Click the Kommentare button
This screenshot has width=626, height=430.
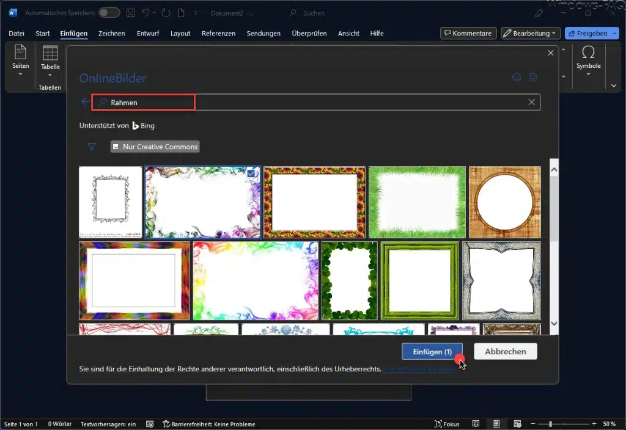click(x=468, y=33)
